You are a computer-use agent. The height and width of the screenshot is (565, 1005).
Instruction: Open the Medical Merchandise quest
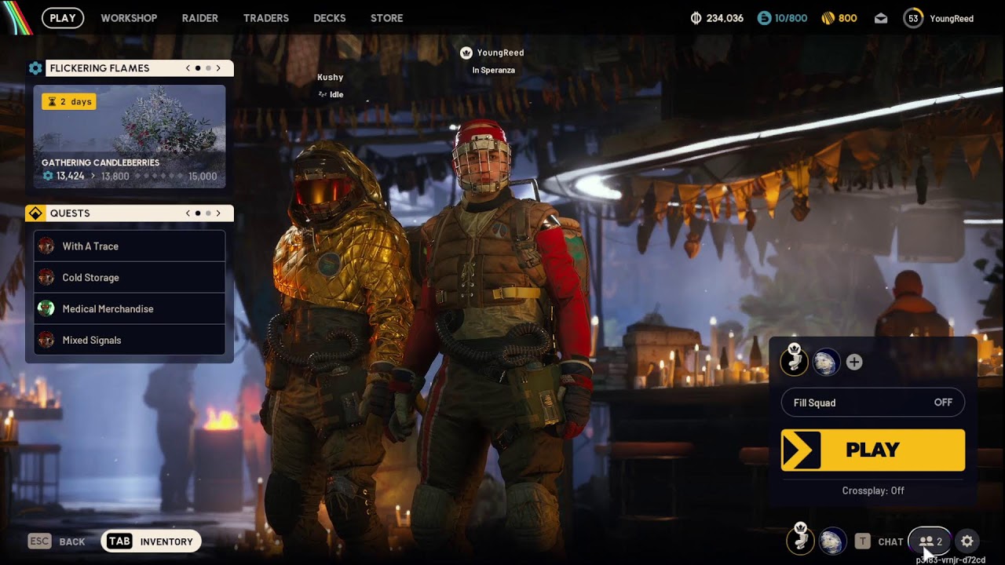pyautogui.click(x=130, y=308)
